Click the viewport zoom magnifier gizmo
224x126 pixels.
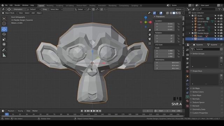tap(149, 30)
